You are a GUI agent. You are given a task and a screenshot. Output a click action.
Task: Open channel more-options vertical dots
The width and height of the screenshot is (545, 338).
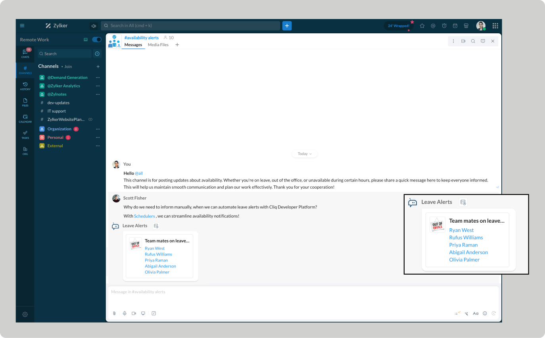(453, 41)
